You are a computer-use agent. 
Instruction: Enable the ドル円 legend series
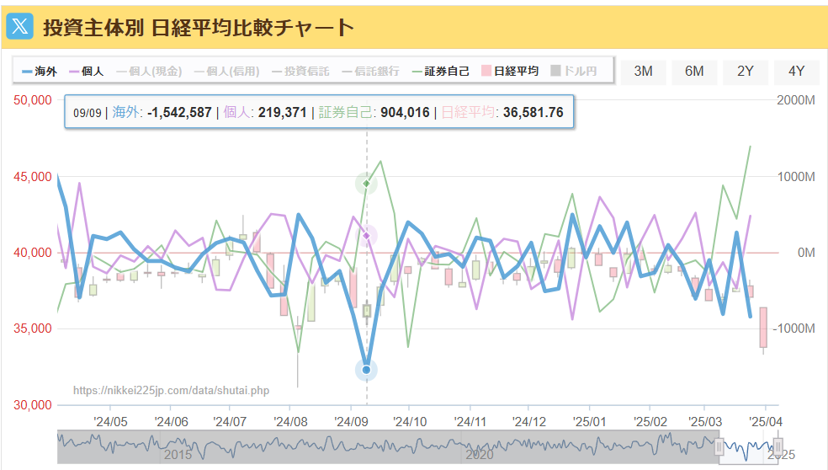tap(574, 71)
